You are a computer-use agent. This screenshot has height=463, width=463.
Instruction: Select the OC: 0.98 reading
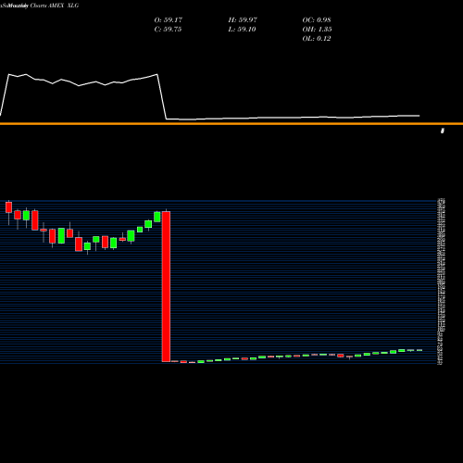[x=317, y=20]
